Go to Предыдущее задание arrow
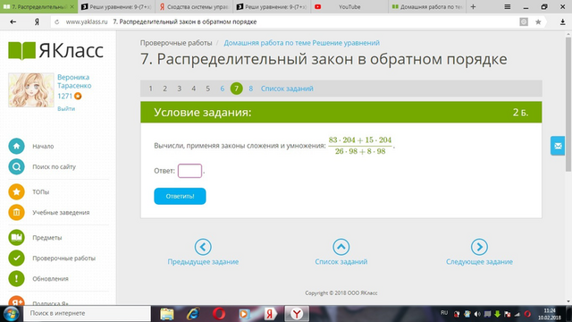This screenshot has width=572, height=322. 203,247
